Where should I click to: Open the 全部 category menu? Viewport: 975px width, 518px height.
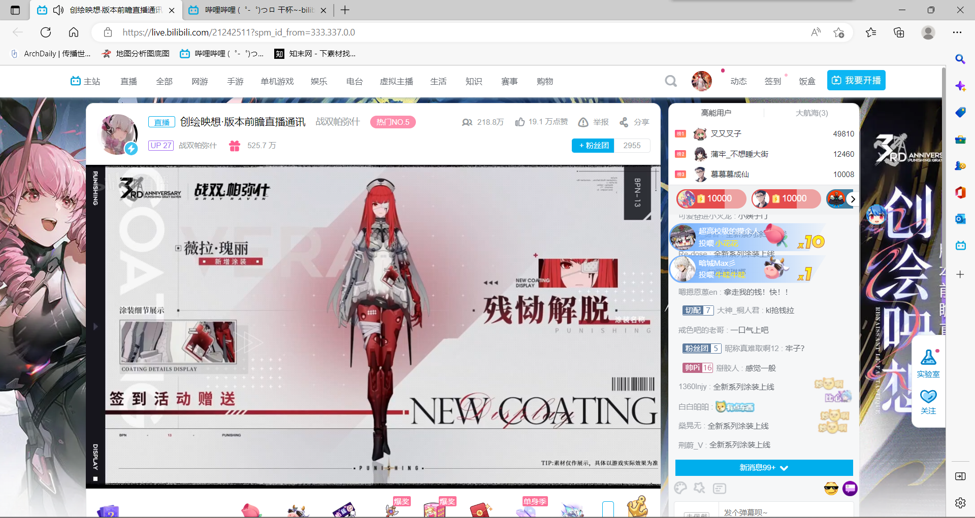pyautogui.click(x=165, y=81)
